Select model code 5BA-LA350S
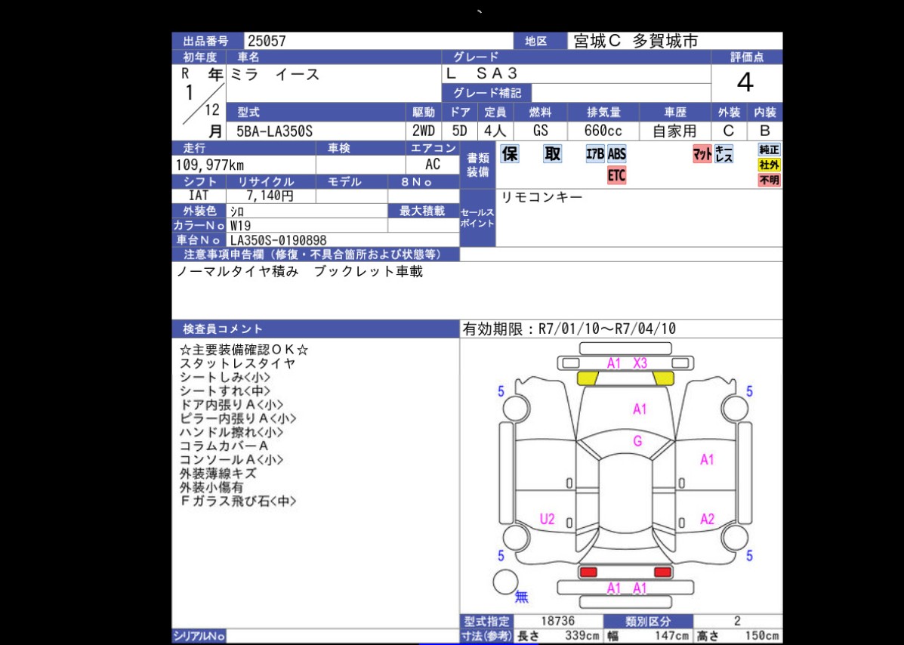 [274, 131]
